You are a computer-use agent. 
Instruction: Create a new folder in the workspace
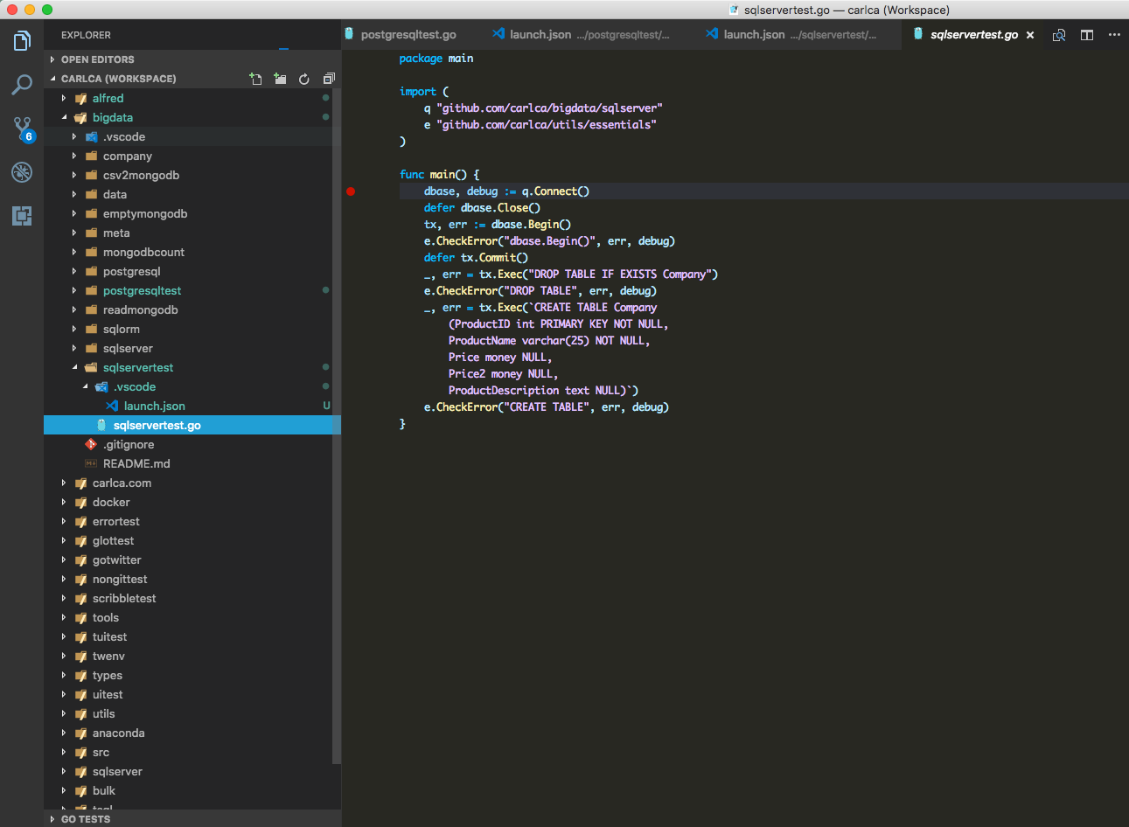[x=280, y=79]
